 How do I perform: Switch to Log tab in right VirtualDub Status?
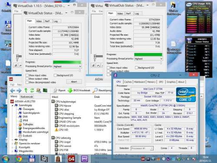137,13
